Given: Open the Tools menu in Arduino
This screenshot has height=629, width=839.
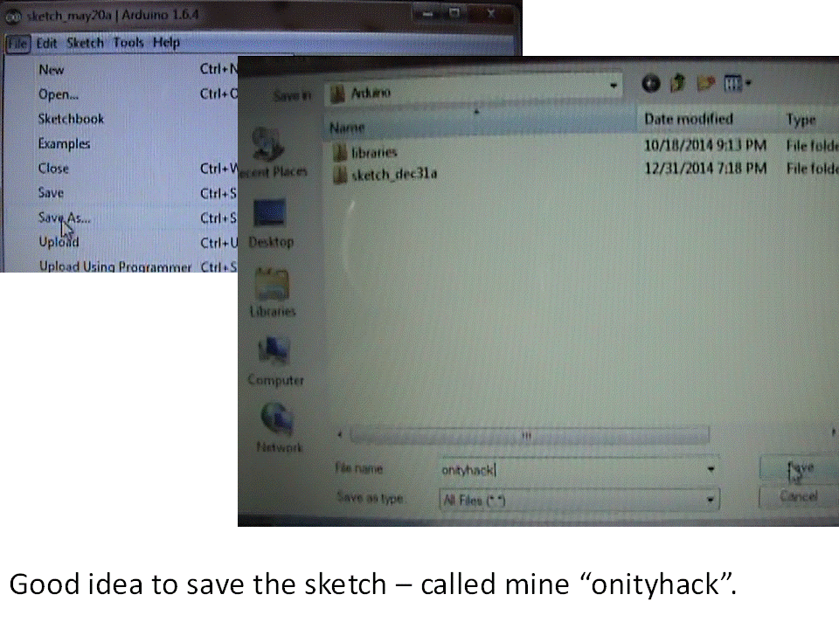Looking at the screenshot, I should tap(128, 43).
